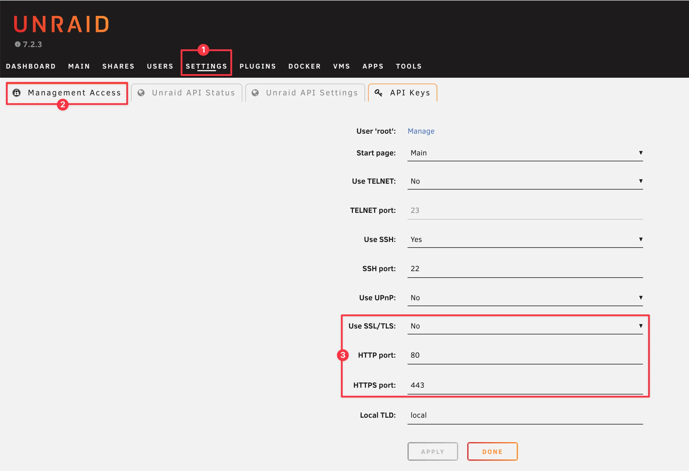This screenshot has width=689, height=471.
Task: Click the HTTP port input field
Action: (525, 355)
